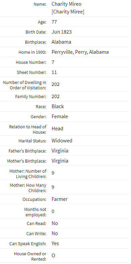Image resolution: width=131 pixels, height=264 pixels.
Task: Click the Sheet Number value 11
Action: click(x=54, y=72)
